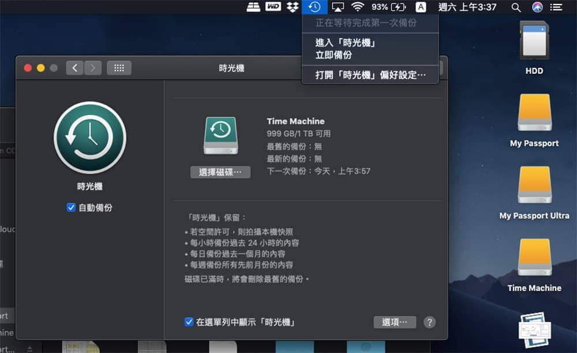Open the input source 'A' menu
The height and width of the screenshot is (353, 577).
(x=421, y=7)
